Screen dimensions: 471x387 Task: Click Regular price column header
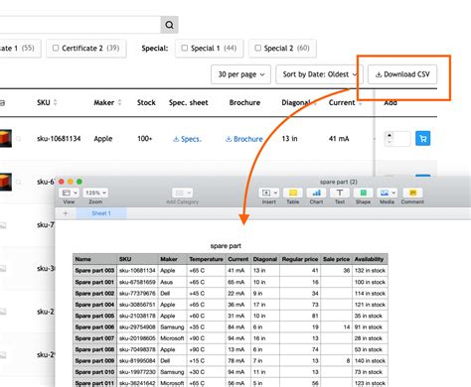pyautogui.click(x=300, y=259)
